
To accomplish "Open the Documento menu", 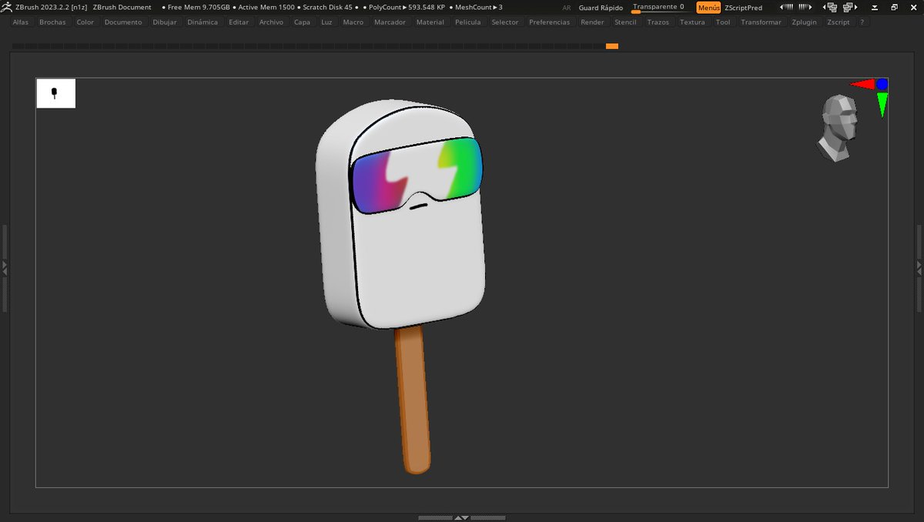I will [123, 22].
